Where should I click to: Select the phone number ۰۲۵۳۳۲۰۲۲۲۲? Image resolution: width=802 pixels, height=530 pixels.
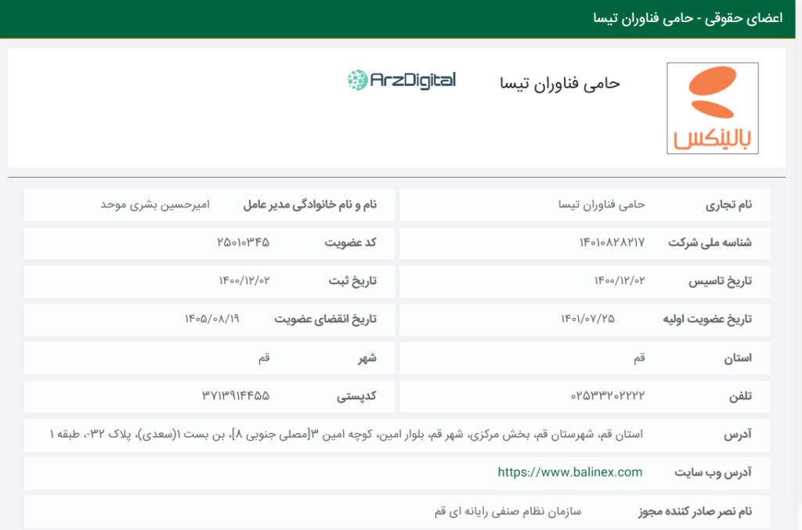coord(608,395)
